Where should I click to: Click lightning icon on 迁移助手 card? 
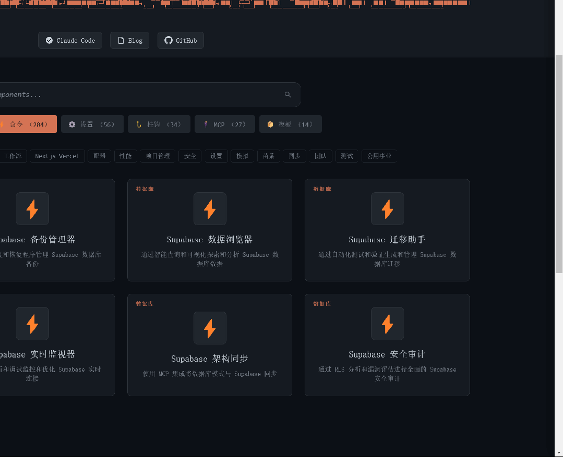[387, 209]
